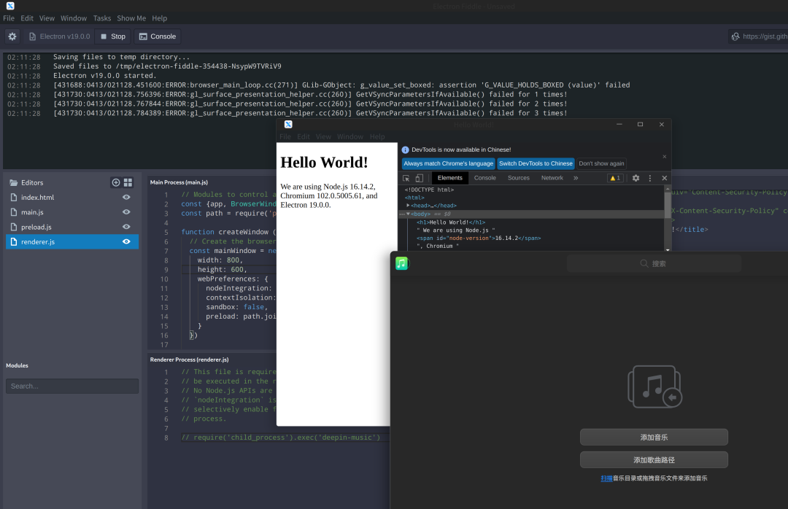Screen dimensions: 788x509
Task: Open the File menu in Electron Fiddle
Action: point(9,18)
